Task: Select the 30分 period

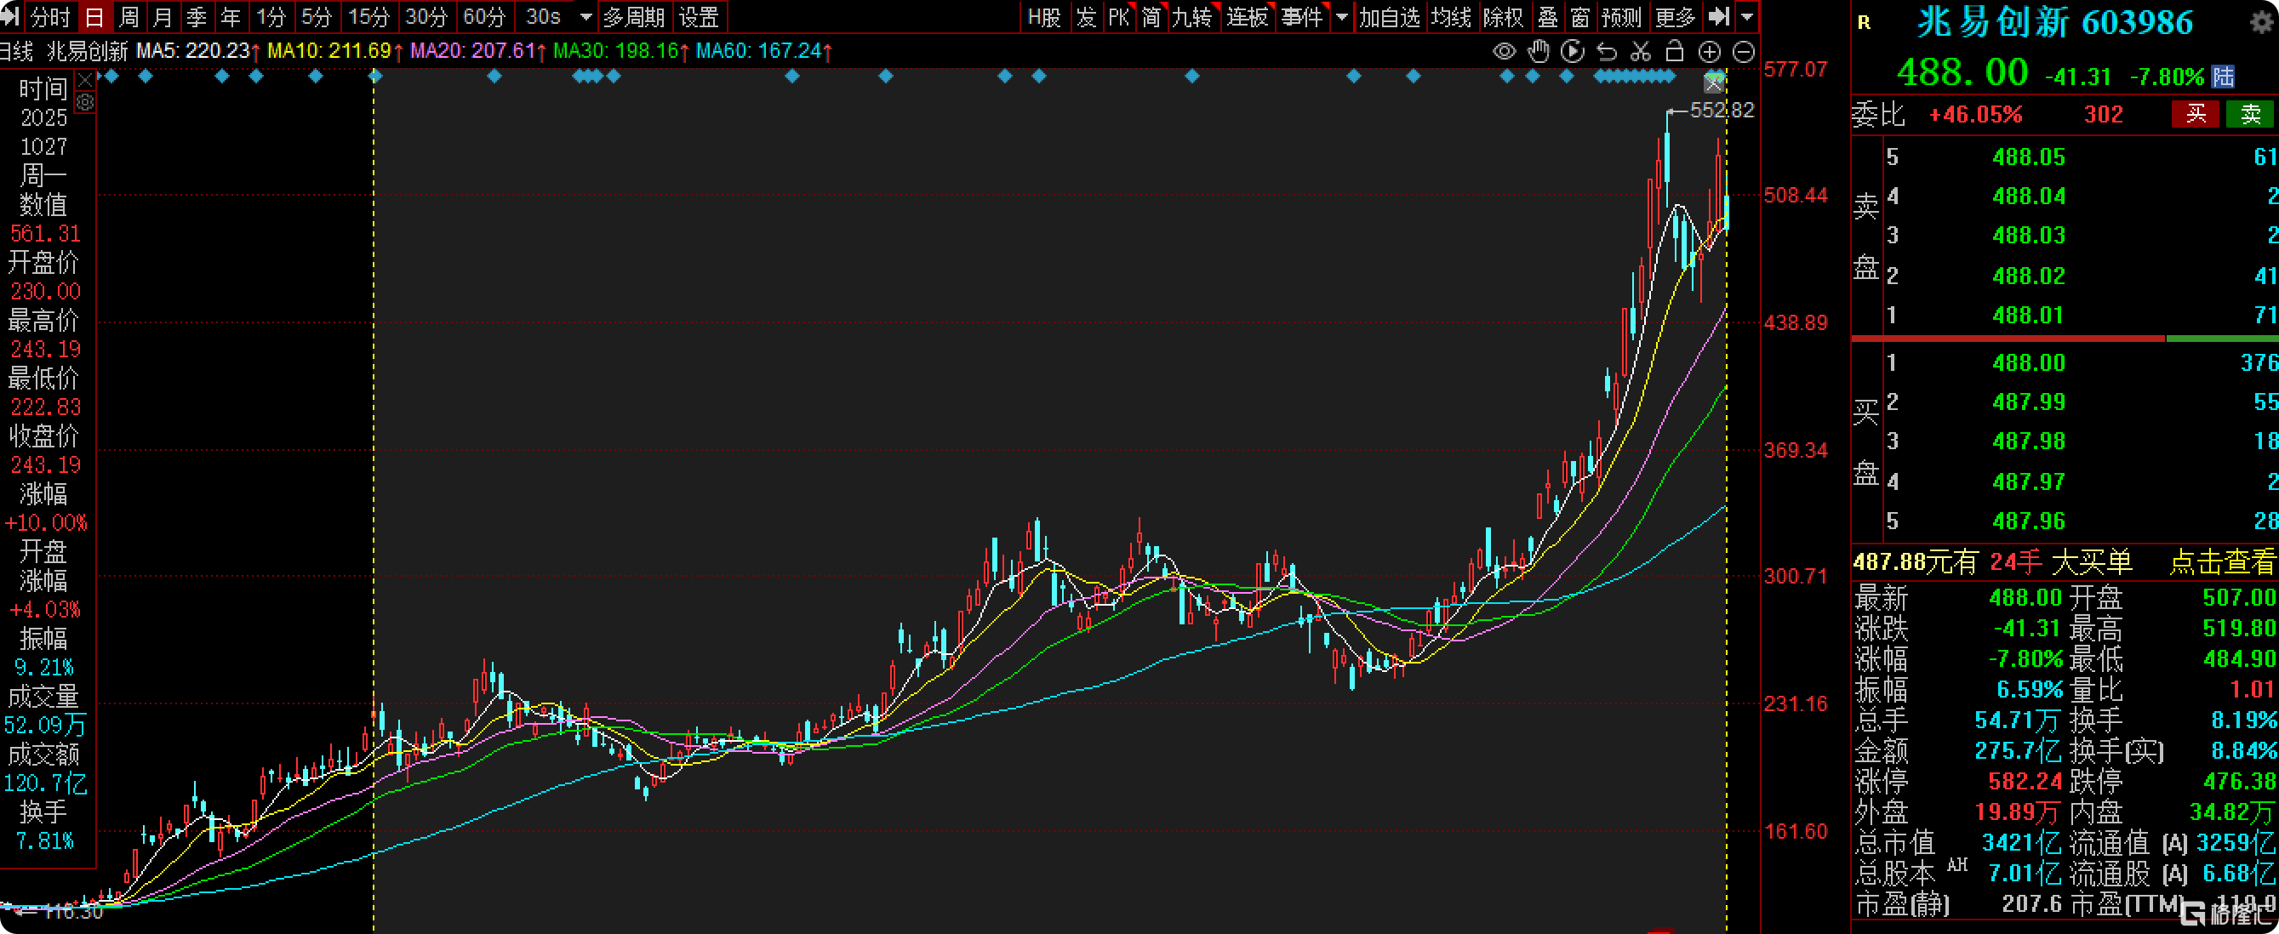Action: tap(426, 17)
